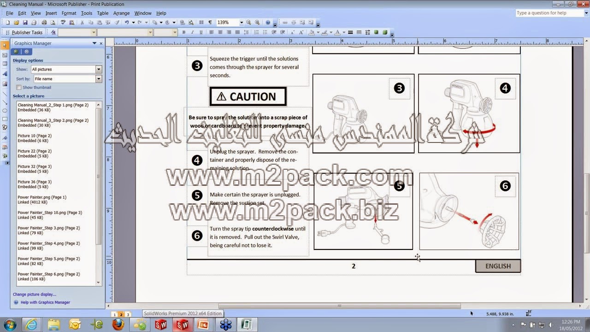The image size is (590, 332).
Task: Choose the Rectangle shape tool
Action: pyautogui.click(x=5, y=119)
